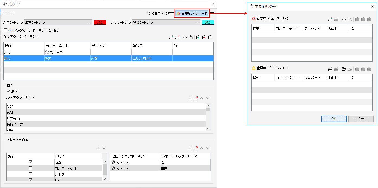378x188 pixels.
Task: Check the コンポーネント column display checkbox
Action: pos(30,168)
